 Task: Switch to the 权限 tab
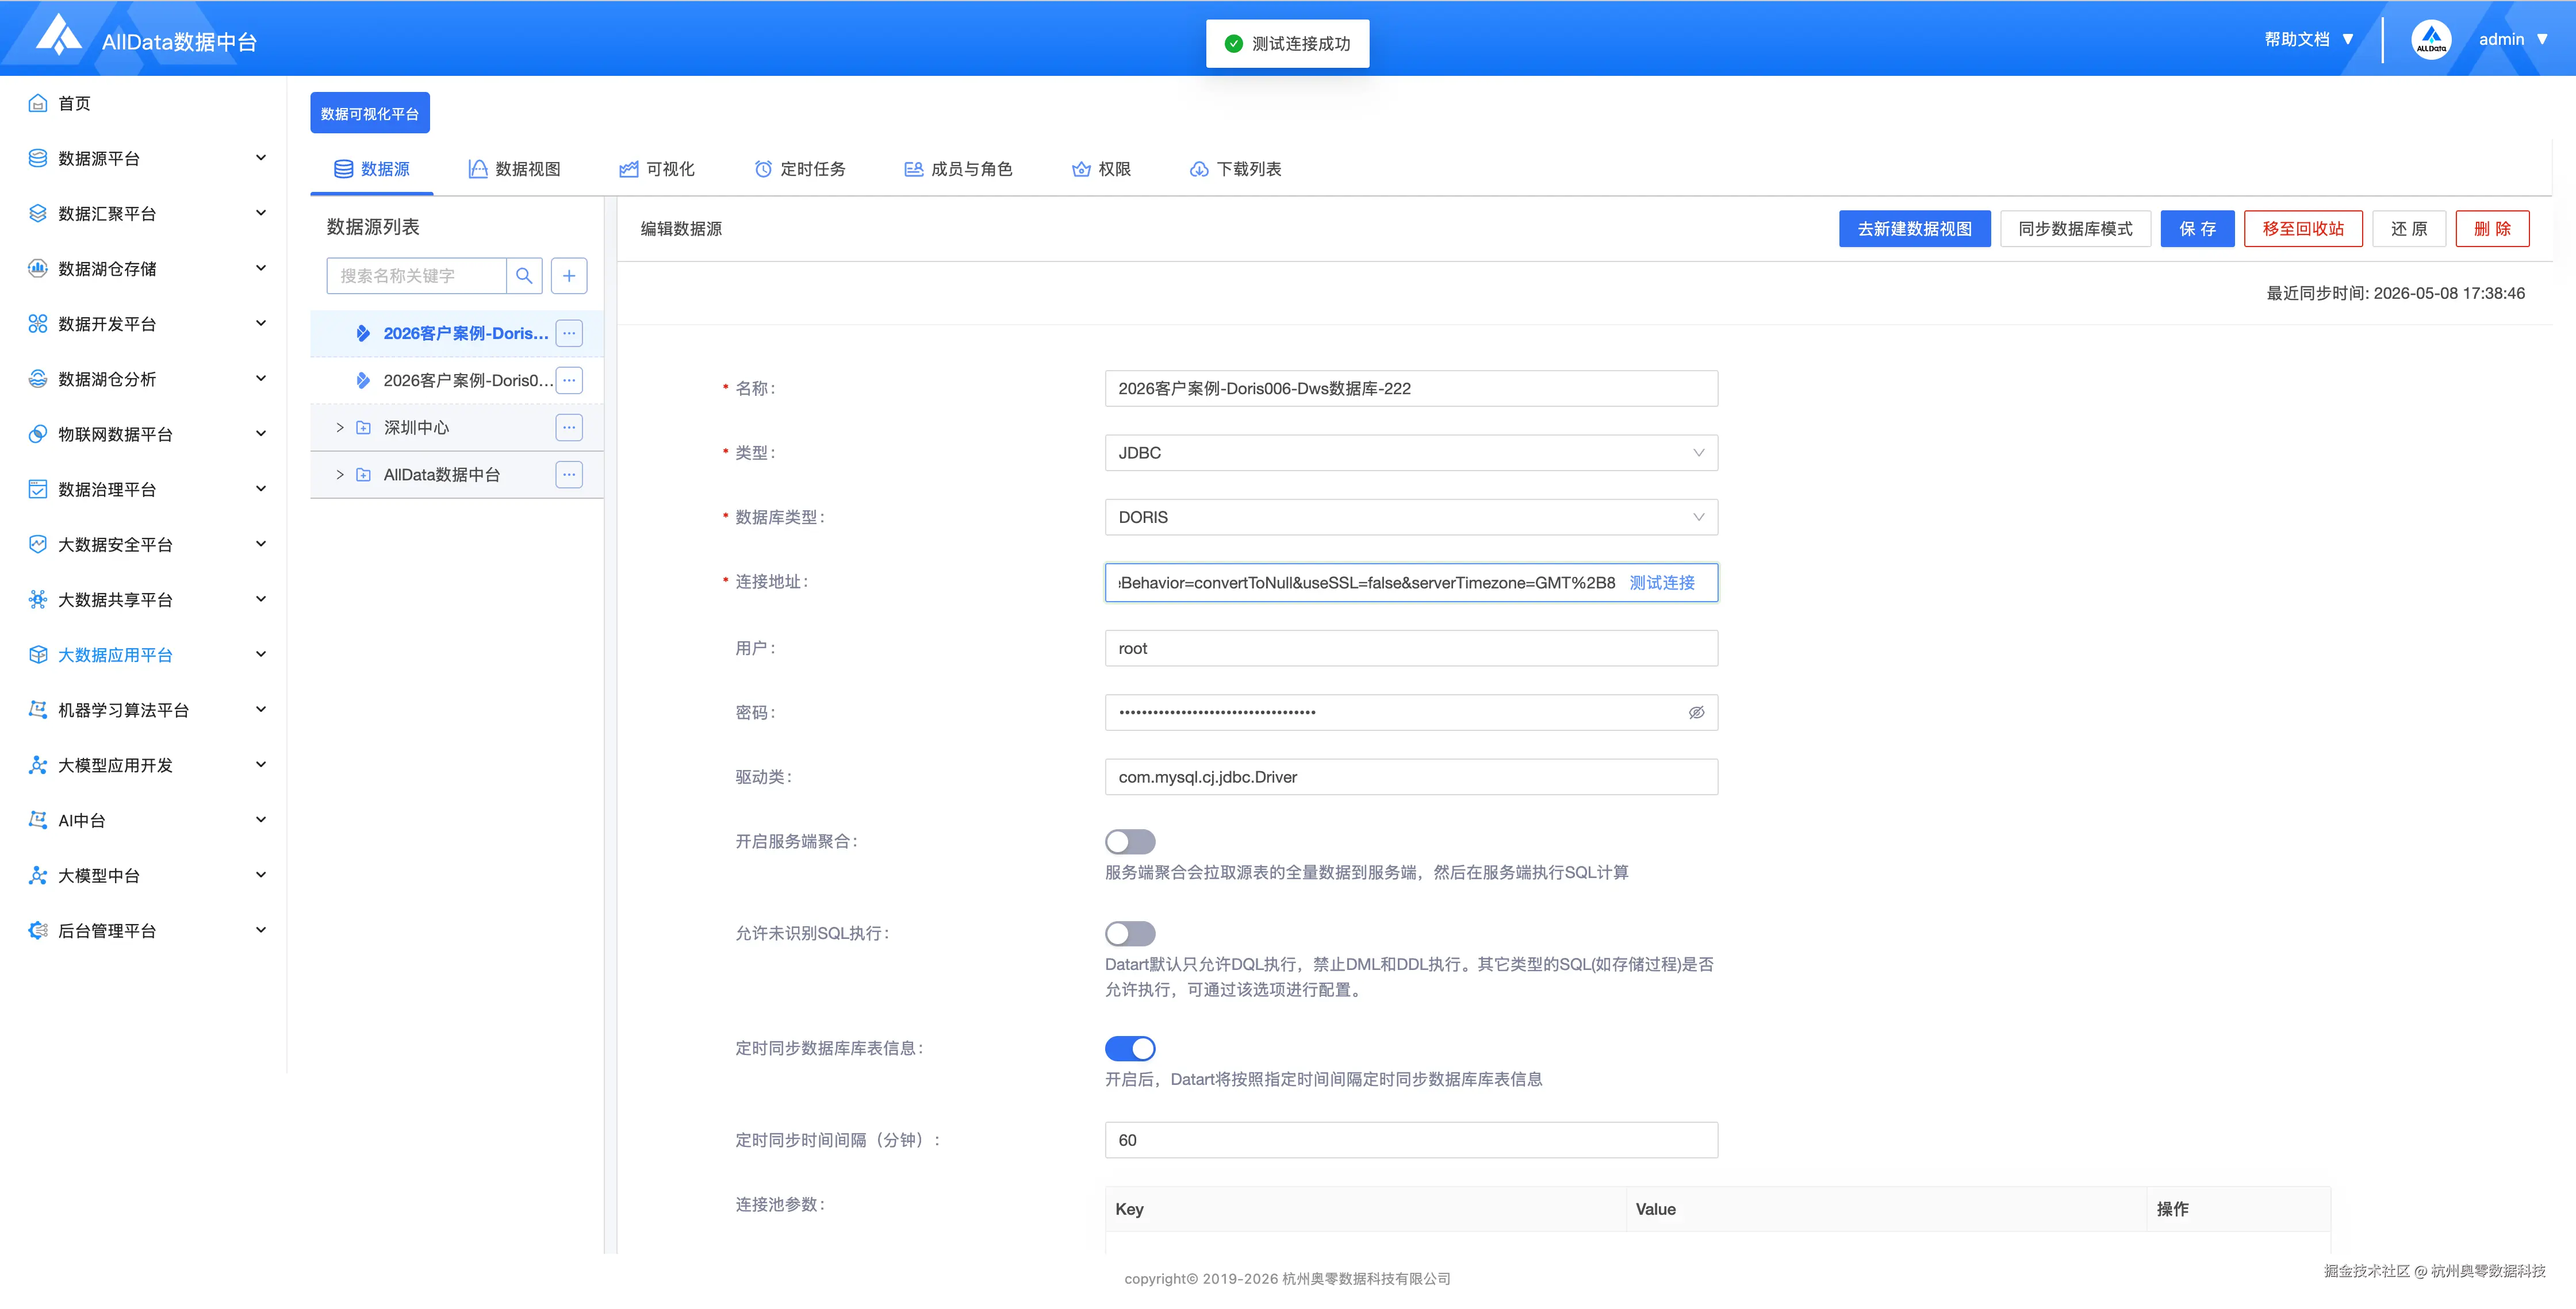tap(1101, 169)
